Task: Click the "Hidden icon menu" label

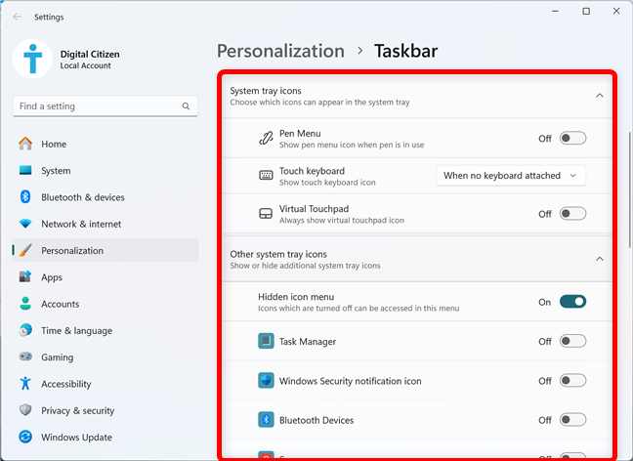Action: click(296, 297)
